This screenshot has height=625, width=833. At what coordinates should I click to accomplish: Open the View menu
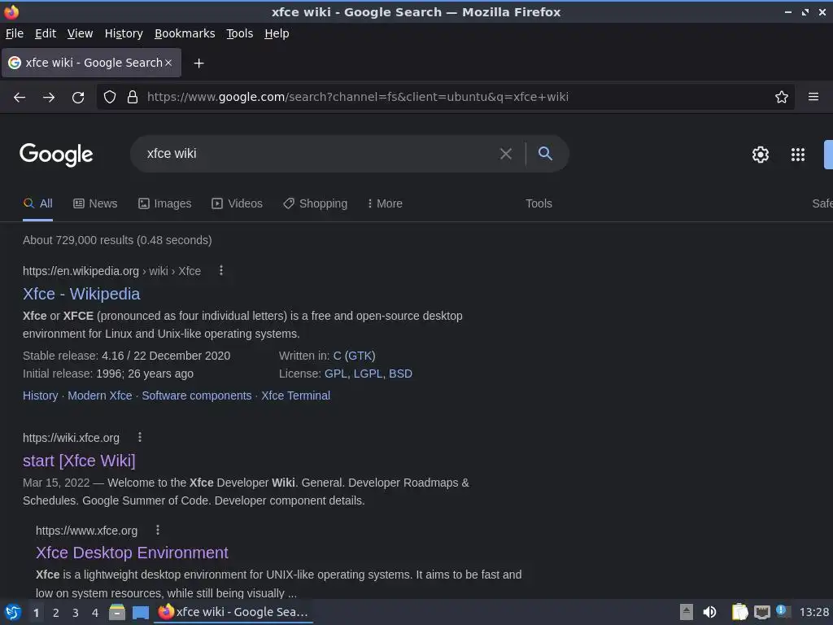(x=80, y=33)
